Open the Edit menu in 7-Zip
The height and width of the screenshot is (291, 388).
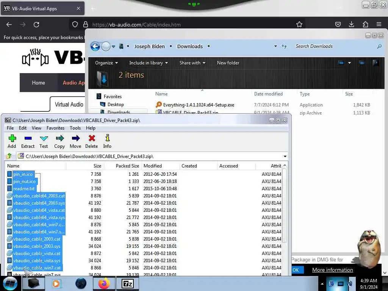[x=22, y=128]
